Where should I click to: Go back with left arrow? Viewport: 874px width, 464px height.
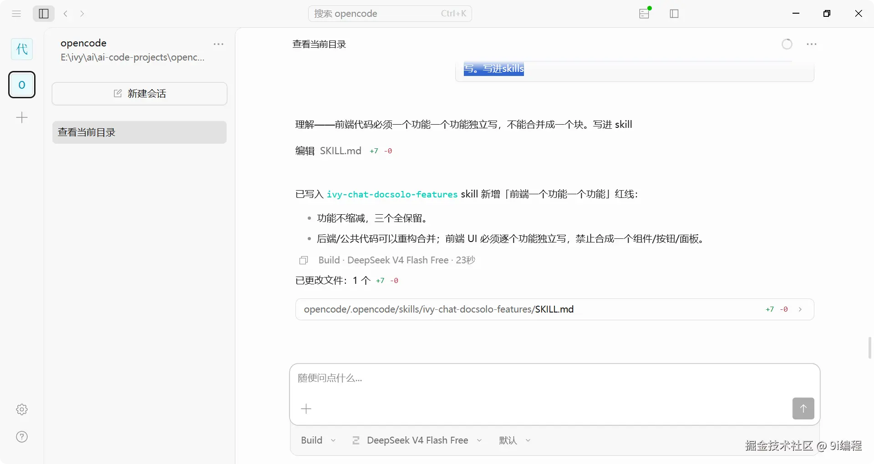click(66, 14)
